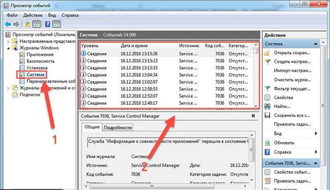
Task: Click the event description text field
Action: coord(168,142)
